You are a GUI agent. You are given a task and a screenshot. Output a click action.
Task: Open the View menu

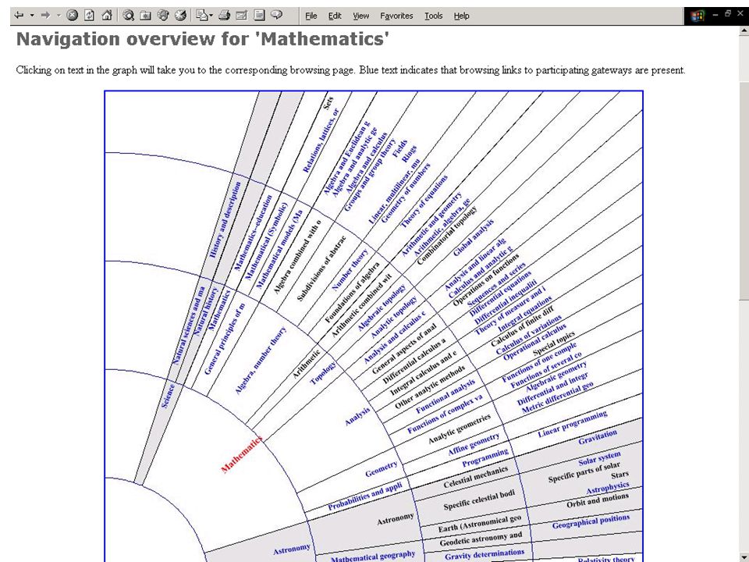pos(360,16)
